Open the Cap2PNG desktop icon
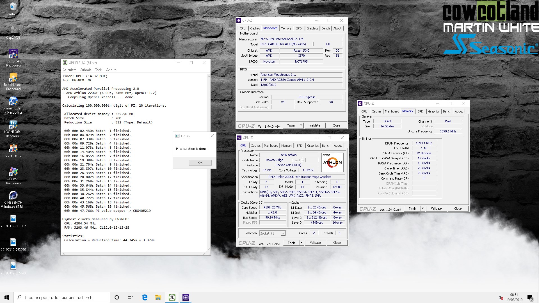Viewport: 539px width, 303px height. pos(13,32)
